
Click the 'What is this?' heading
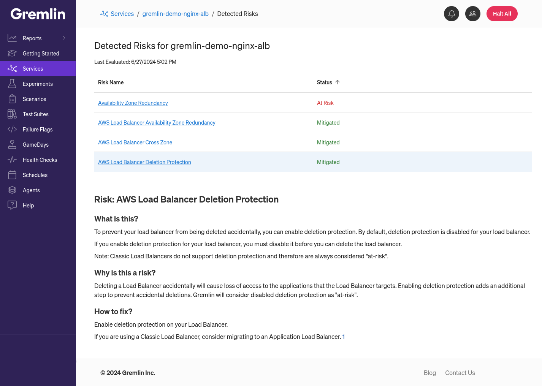[x=116, y=219]
